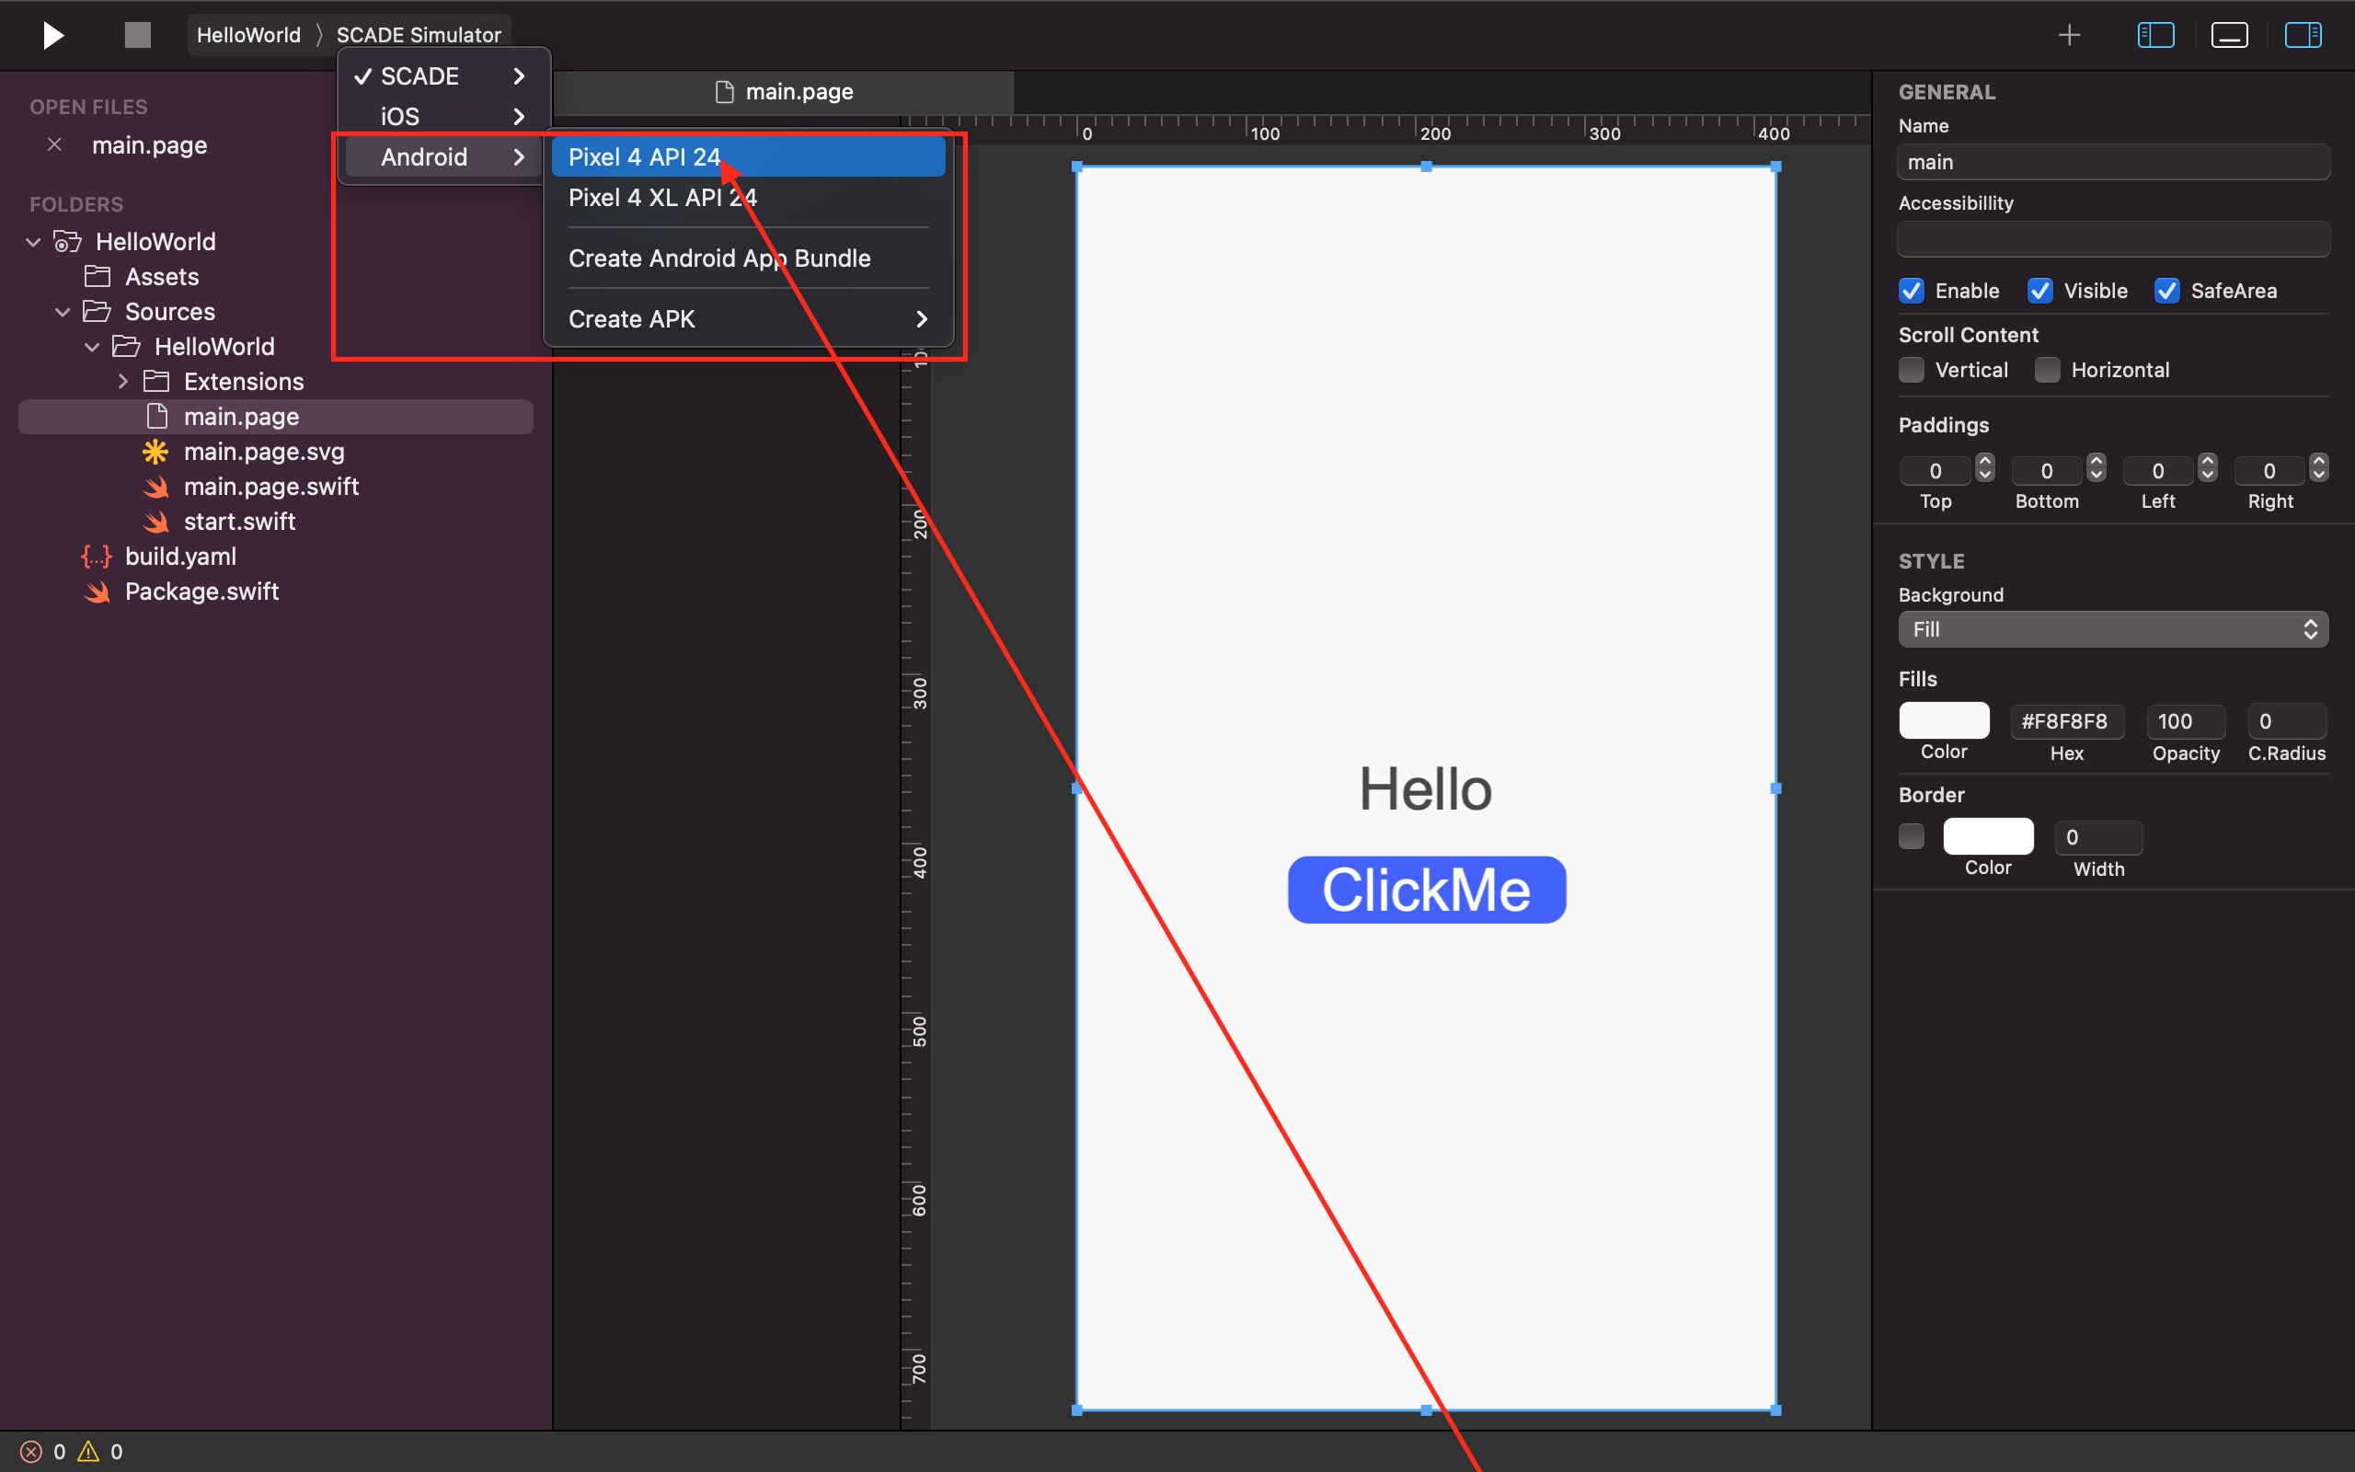Click the Top padding stepper arrows
The height and width of the screenshot is (1472, 2355).
1985,469
